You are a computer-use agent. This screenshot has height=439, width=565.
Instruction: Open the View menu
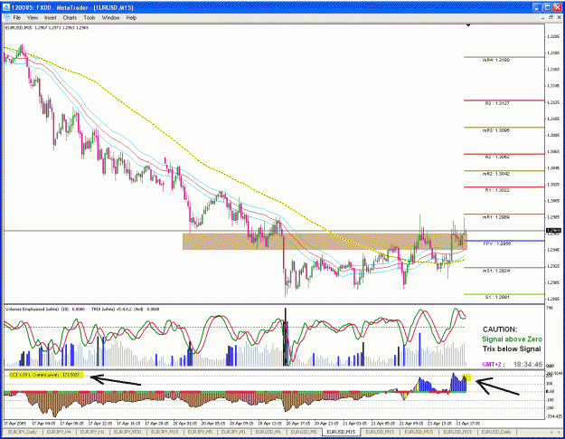coord(33,18)
